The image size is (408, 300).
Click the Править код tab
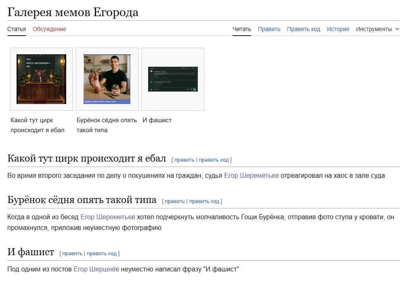coord(304,29)
